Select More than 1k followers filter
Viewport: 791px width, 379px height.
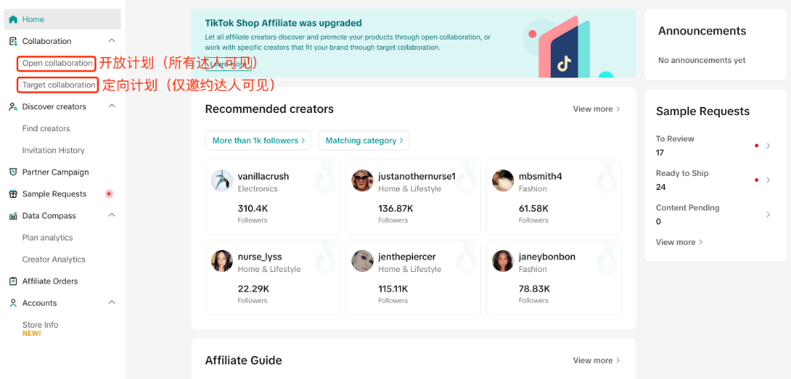tap(259, 140)
